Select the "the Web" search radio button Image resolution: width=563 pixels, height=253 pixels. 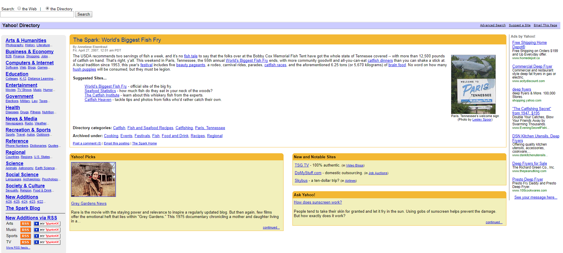(19, 9)
